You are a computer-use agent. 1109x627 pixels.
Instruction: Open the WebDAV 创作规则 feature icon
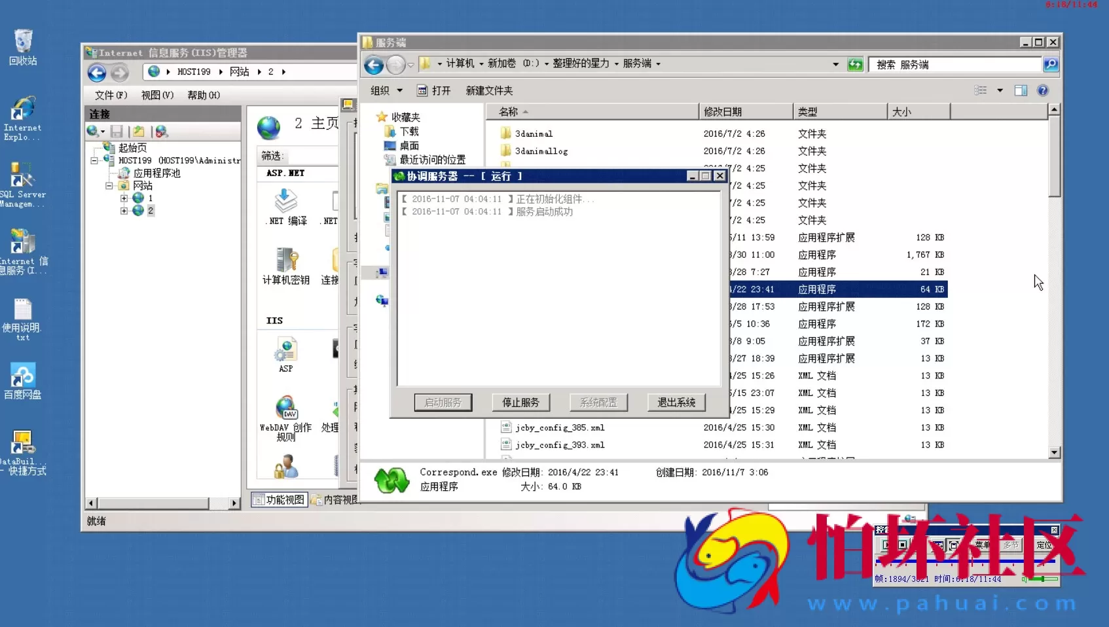click(286, 416)
